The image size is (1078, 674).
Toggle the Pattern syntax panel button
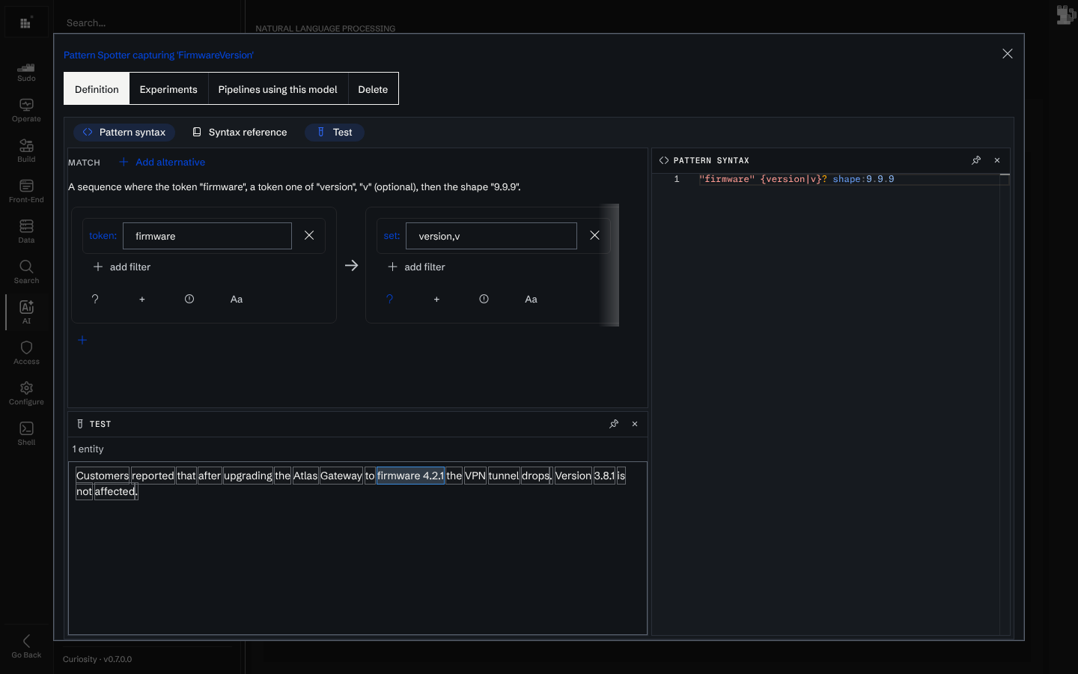click(124, 132)
